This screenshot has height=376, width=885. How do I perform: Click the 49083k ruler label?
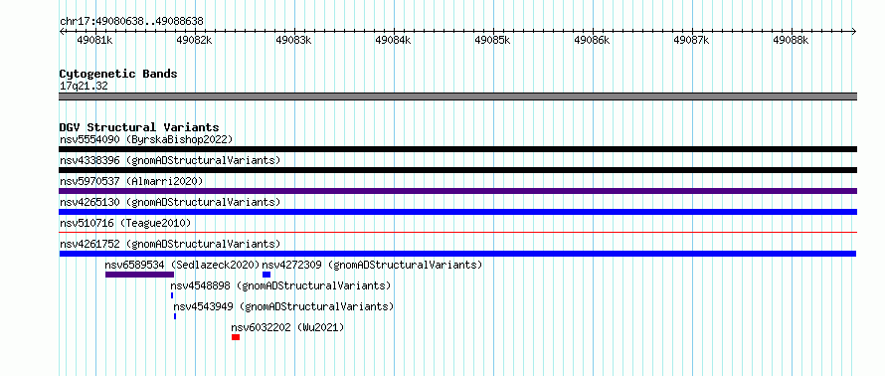pyautogui.click(x=293, y=40)
